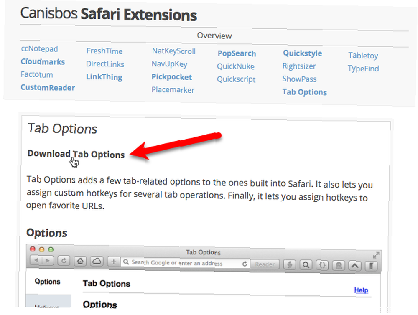Screen dimensions: 418x315
Task: Open the TypeFind extension link
Action: click(x=363, y=69)
